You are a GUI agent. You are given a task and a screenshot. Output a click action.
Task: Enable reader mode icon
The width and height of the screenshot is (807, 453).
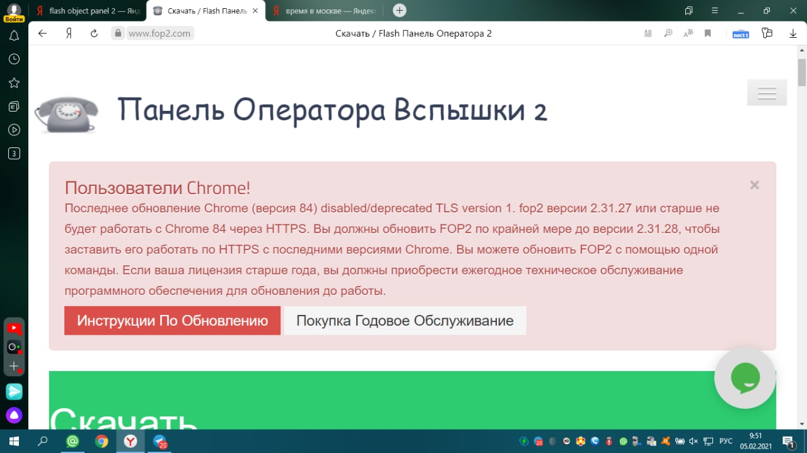pos(648,33)
